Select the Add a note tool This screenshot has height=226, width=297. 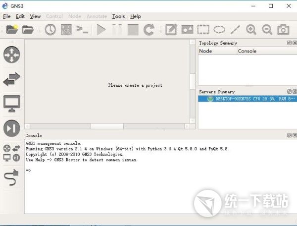point(171,30)
